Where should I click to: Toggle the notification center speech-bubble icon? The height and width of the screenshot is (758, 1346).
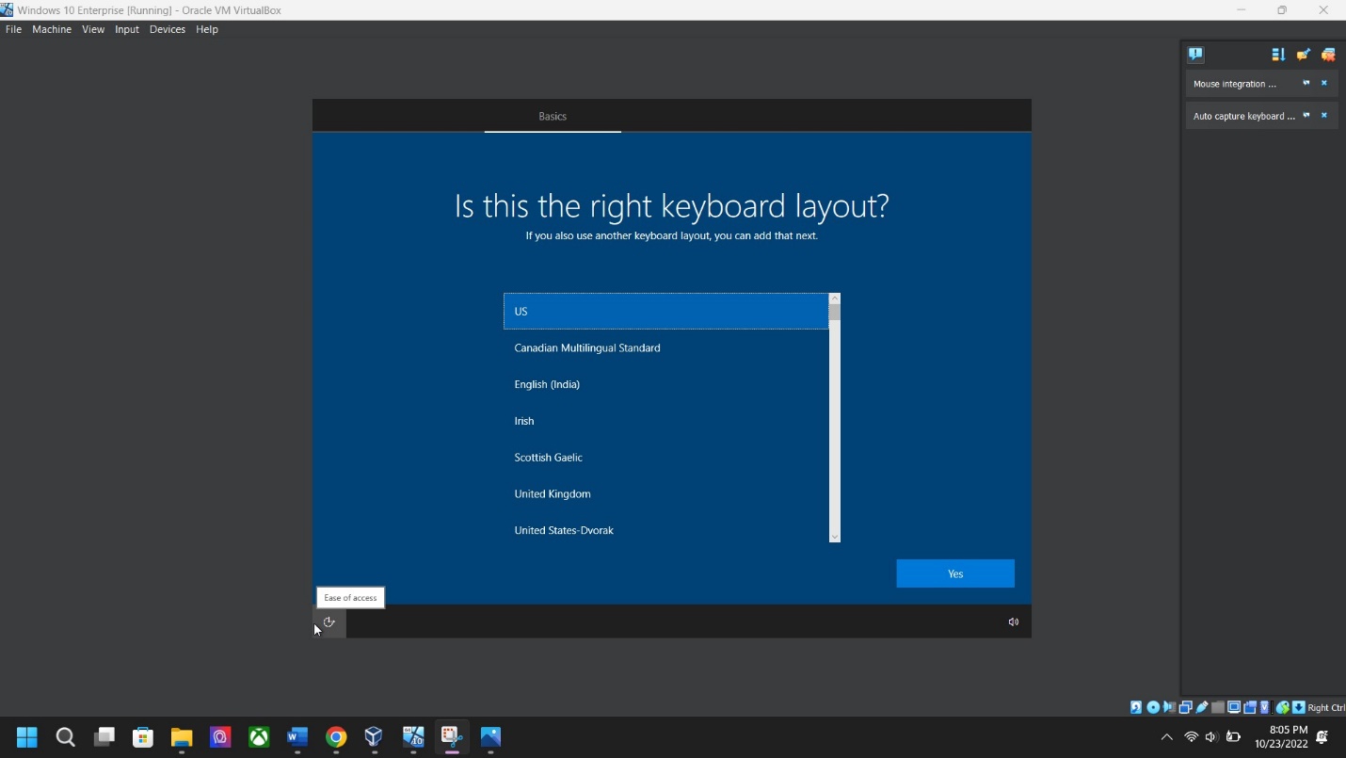pyautogui.click(x=1196, y=55)
